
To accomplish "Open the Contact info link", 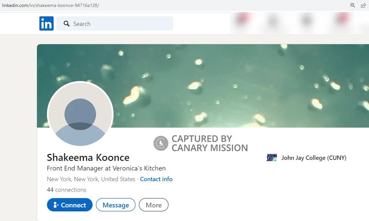I will tap(156, 179).
